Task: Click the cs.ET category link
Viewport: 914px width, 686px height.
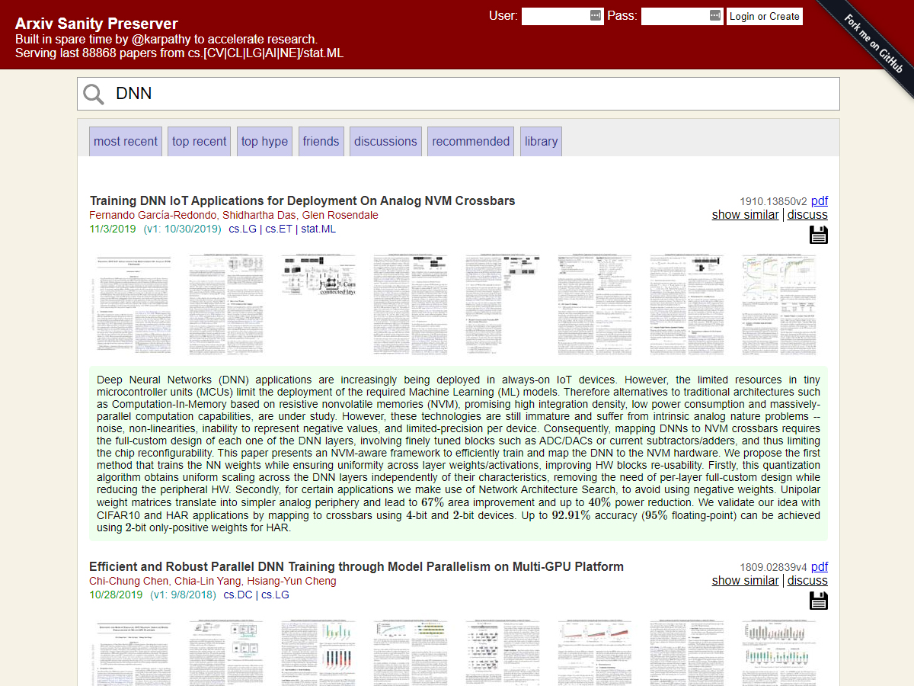Action: coord(277,229)
